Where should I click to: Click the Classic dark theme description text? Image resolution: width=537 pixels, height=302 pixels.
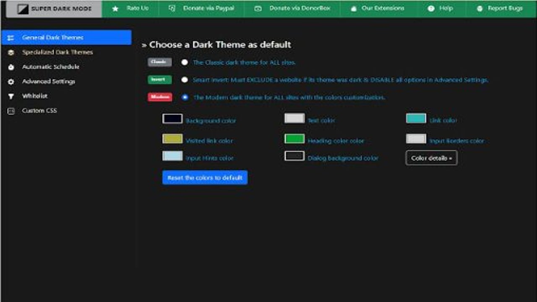click(244, 62)
